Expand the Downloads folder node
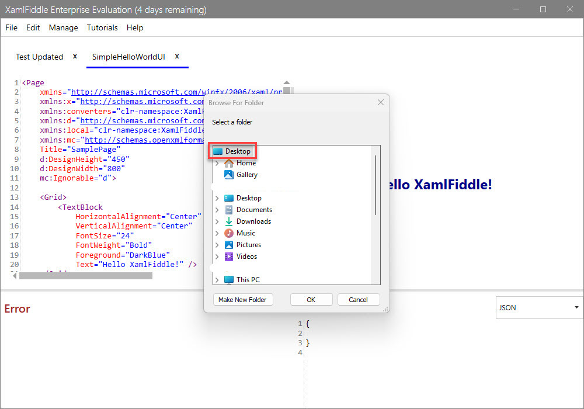 coord(217,221)
